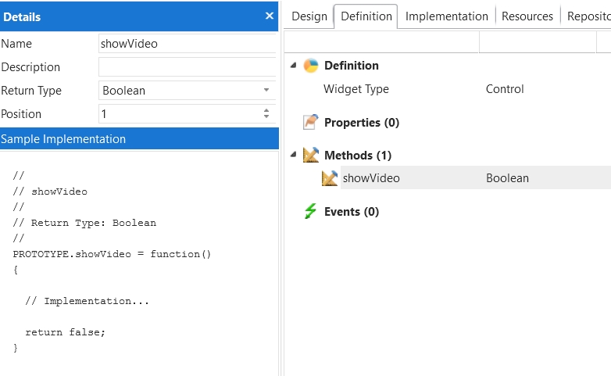Viewport: 611px width, 376px height.
Task: Collapse the Definition section
Action: point(293,66)
